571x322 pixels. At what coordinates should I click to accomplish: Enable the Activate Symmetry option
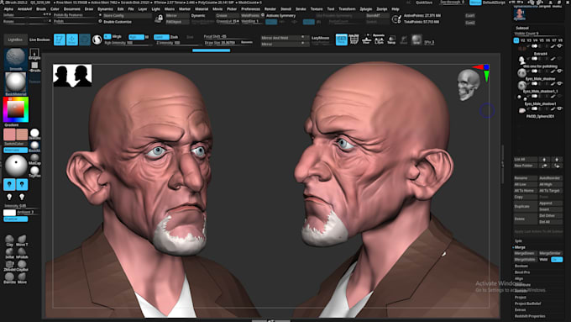pyautogui.click(x=280, y=16)
